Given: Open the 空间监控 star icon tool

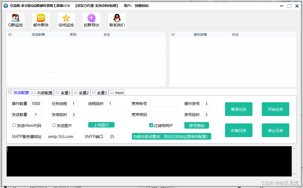Looking at the screenshot, I should pyautogui.click(x=66, y=21).
